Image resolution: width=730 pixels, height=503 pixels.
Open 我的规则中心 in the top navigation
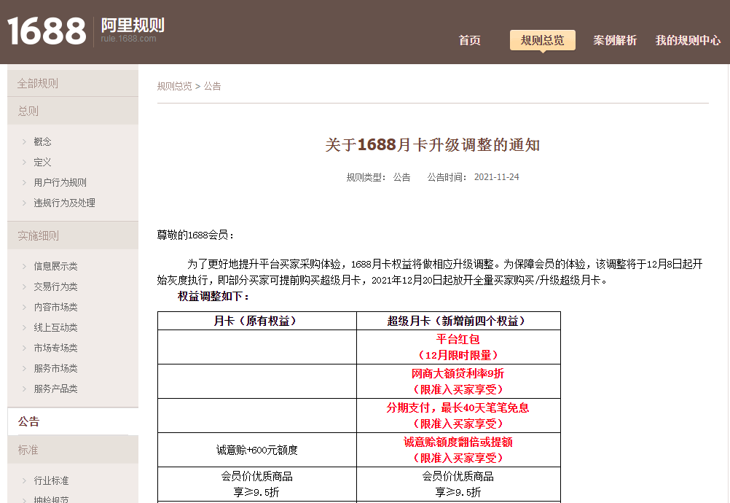[688, 41]
